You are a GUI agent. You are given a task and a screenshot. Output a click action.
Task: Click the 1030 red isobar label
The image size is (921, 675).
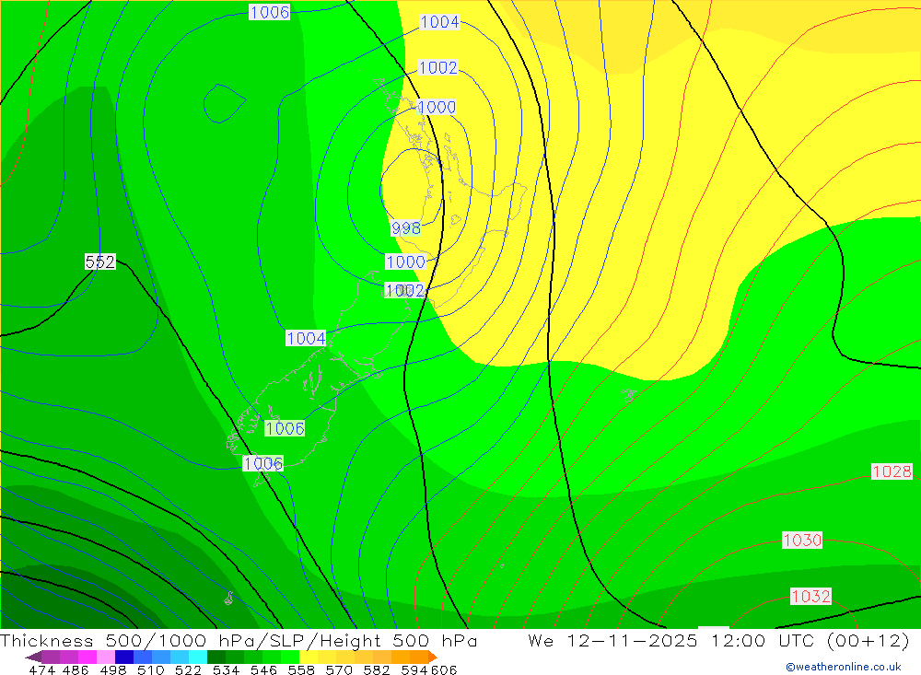click(x=802, y=540)
